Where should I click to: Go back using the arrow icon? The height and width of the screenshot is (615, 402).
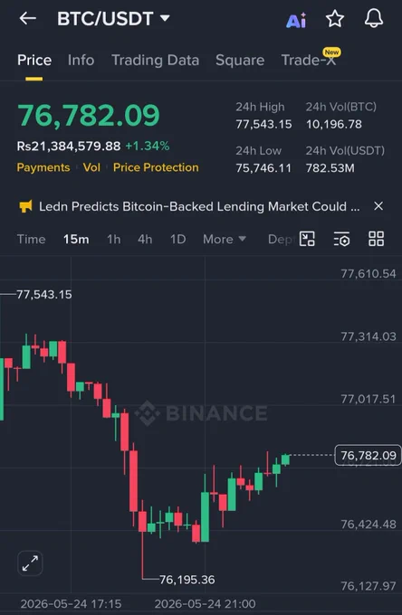click(27, 18)
